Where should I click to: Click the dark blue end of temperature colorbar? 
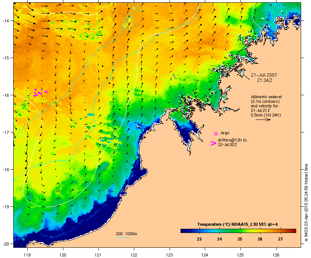click(184, 231)
